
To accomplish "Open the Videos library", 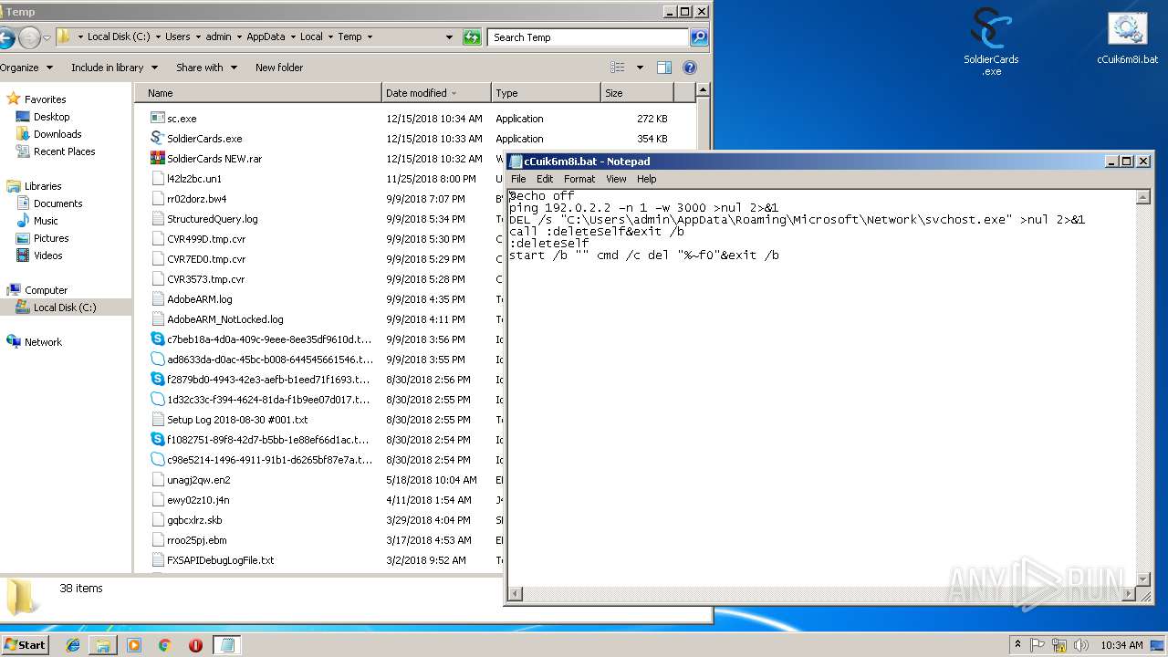I will [48, 255].
